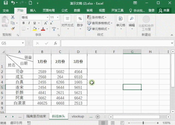Toggle Bold formatting

click(24, 23)
